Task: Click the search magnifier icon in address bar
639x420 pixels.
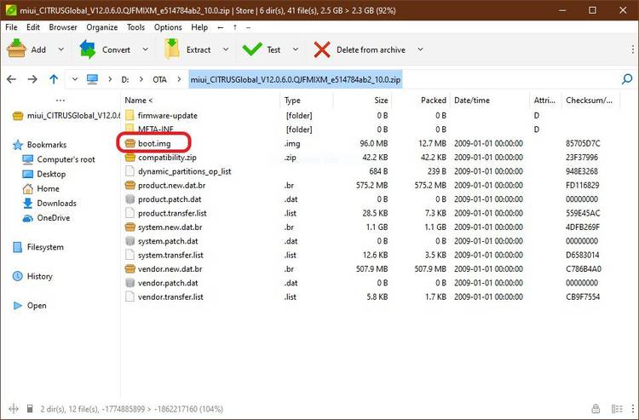Action: click(627, 79)
